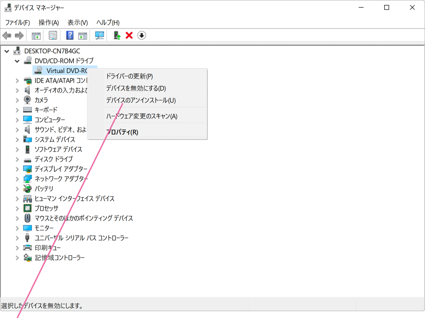Screen dimensions: 425x318
Task: Click the blue Help question mark icon
Action: (x=70, y=35)
